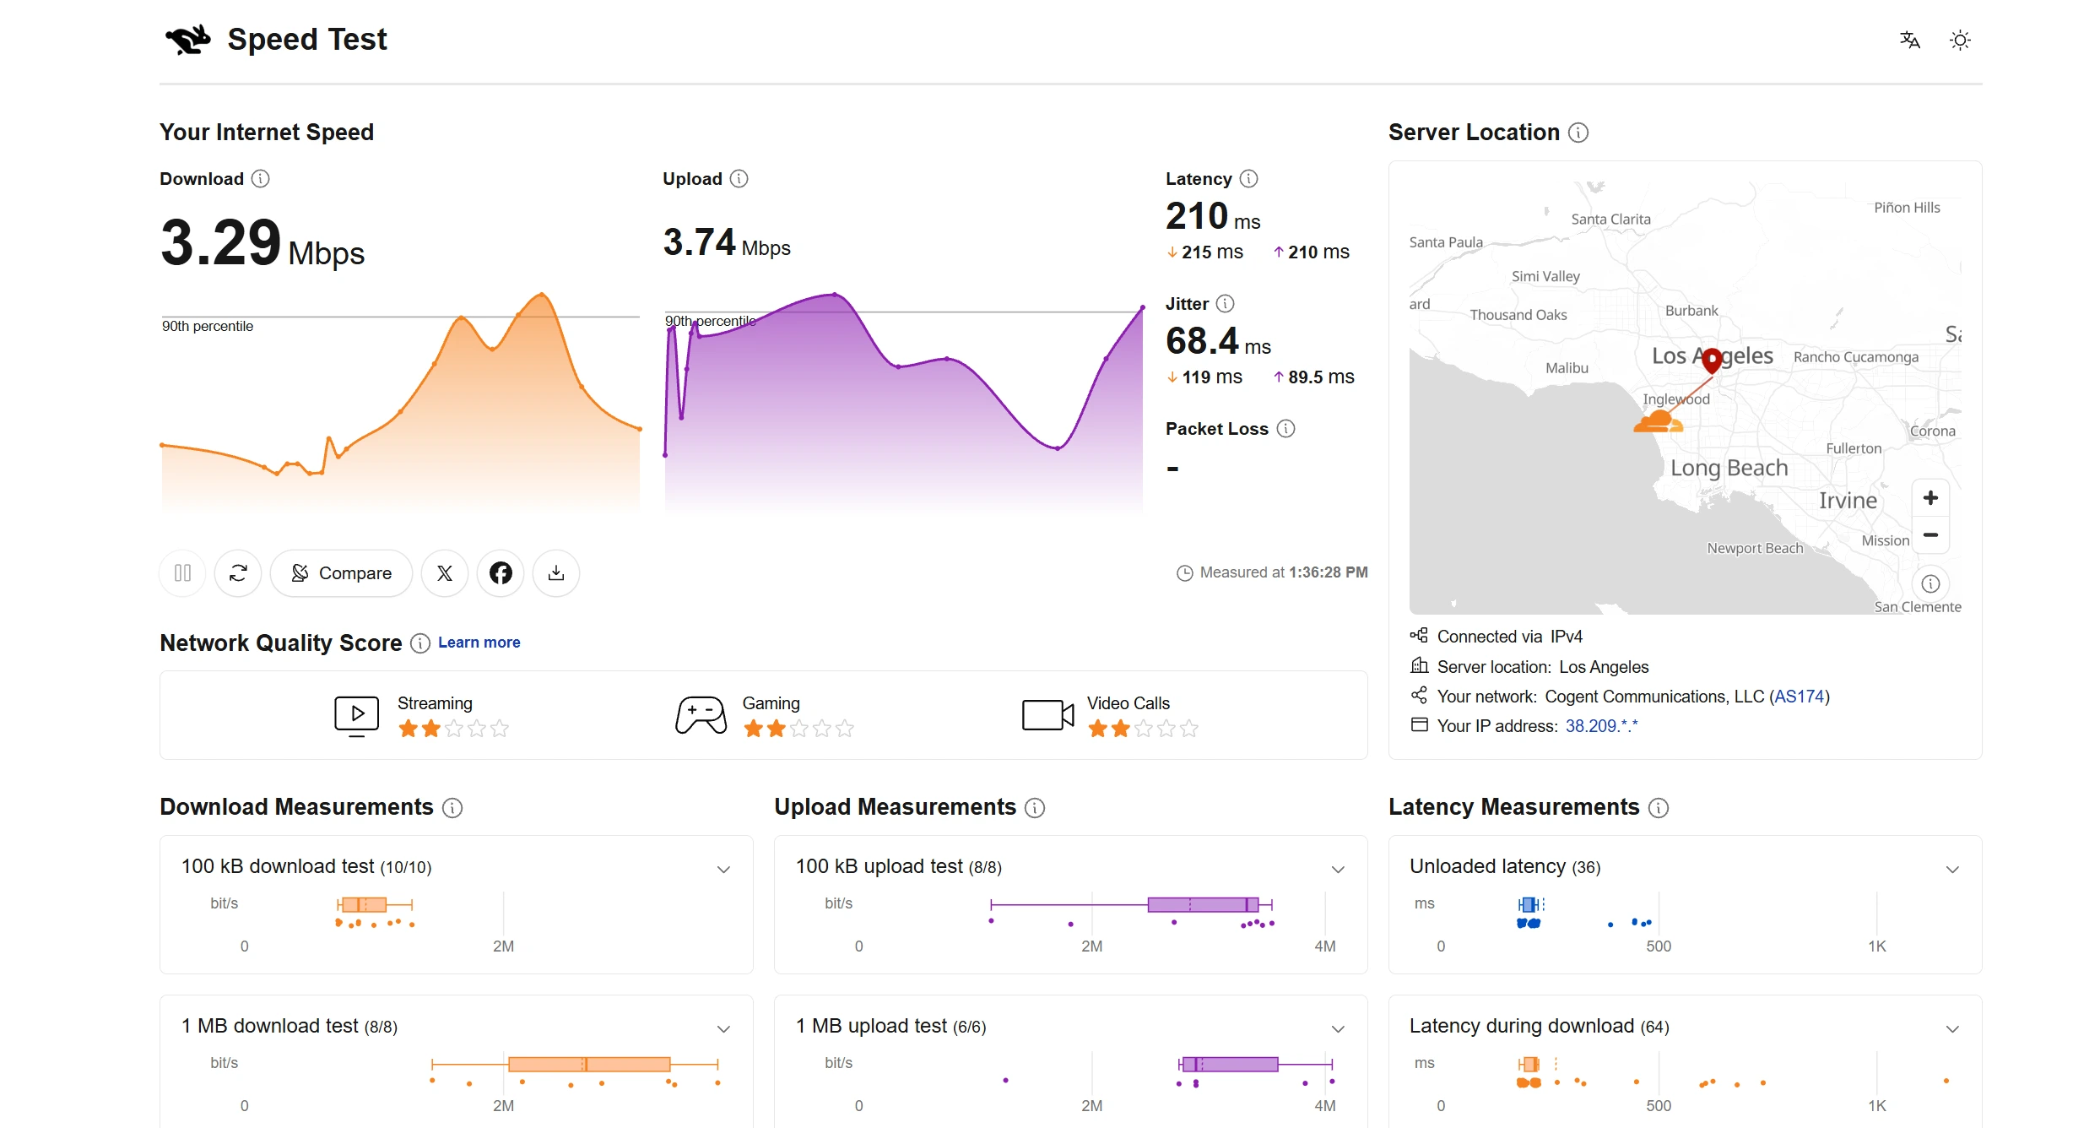
Task: Open the Learn more link
Action: tap(479, 643)
